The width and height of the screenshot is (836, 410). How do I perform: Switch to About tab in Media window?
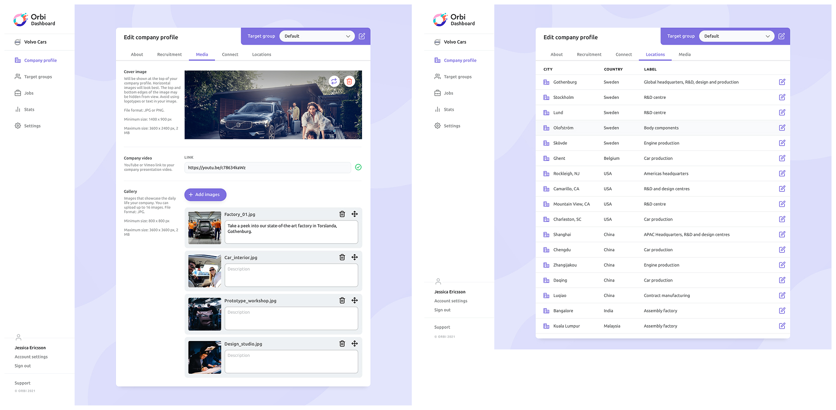click(x=137, y=55)
